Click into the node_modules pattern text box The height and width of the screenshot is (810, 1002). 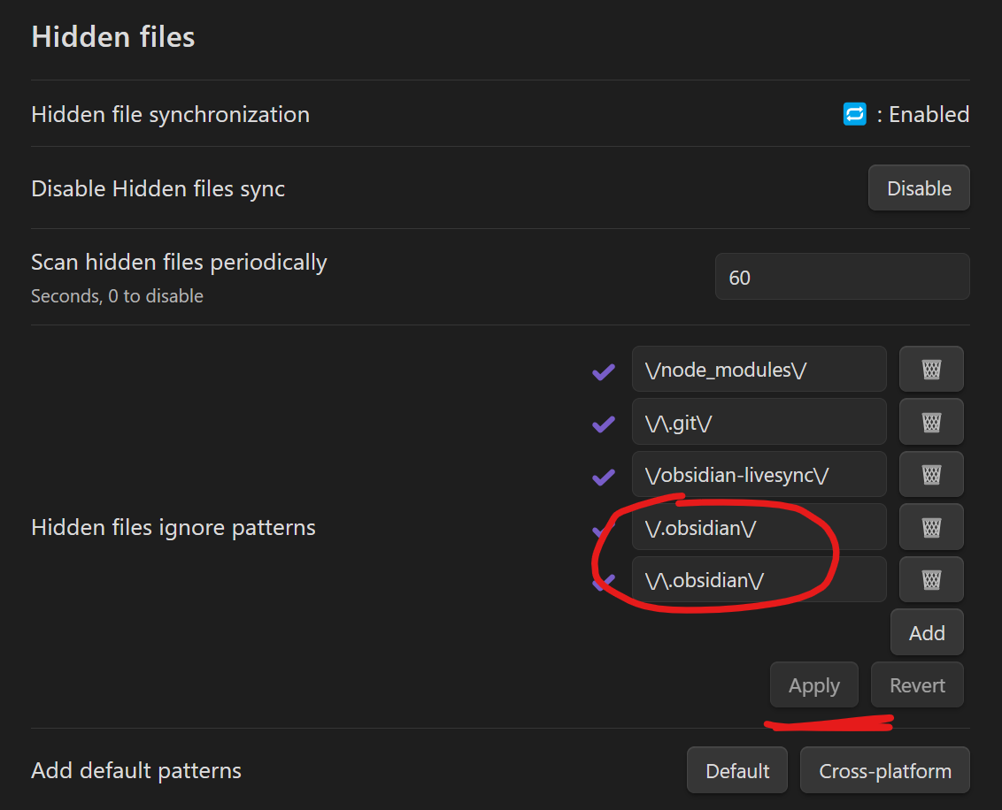coord(759,370)
